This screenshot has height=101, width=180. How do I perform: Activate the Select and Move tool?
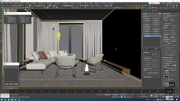tap(30, 6)
